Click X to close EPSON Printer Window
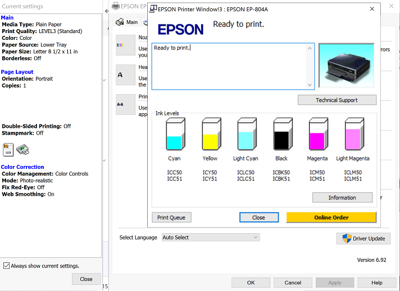The image size is (400, 291). (x=372, y=9)
